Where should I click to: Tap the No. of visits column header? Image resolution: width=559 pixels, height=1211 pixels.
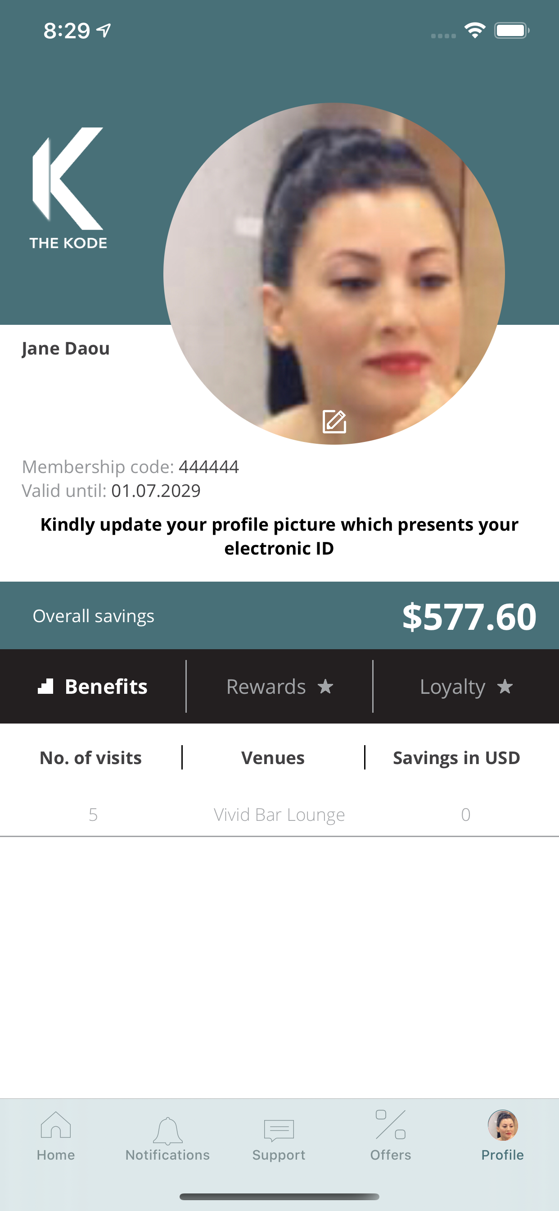[x=90, y=758]
